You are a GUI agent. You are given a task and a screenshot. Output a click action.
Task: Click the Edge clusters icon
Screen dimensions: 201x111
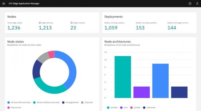pyautogui.click(x=71, y=23)
